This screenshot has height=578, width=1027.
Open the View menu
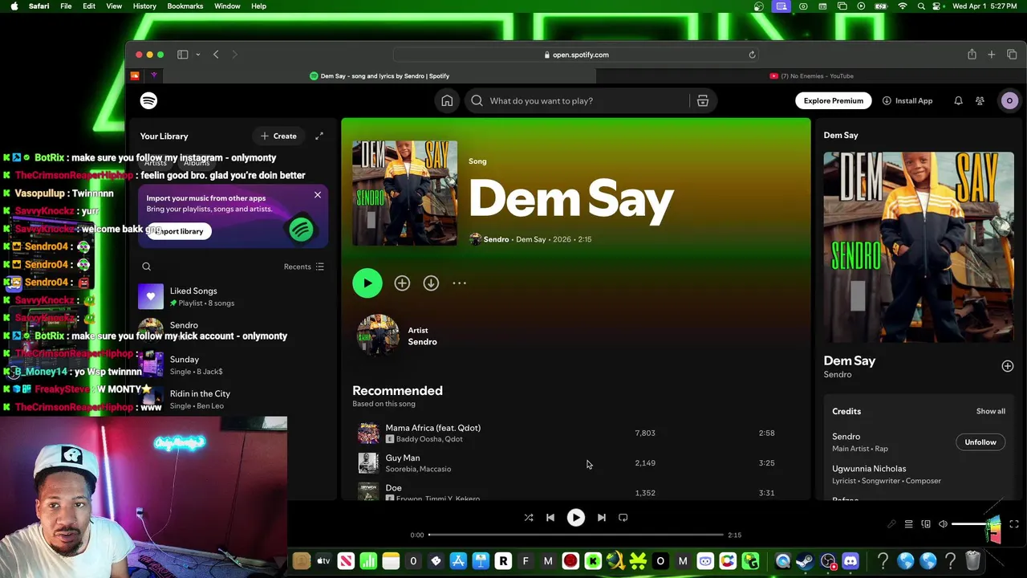point(114,6)
